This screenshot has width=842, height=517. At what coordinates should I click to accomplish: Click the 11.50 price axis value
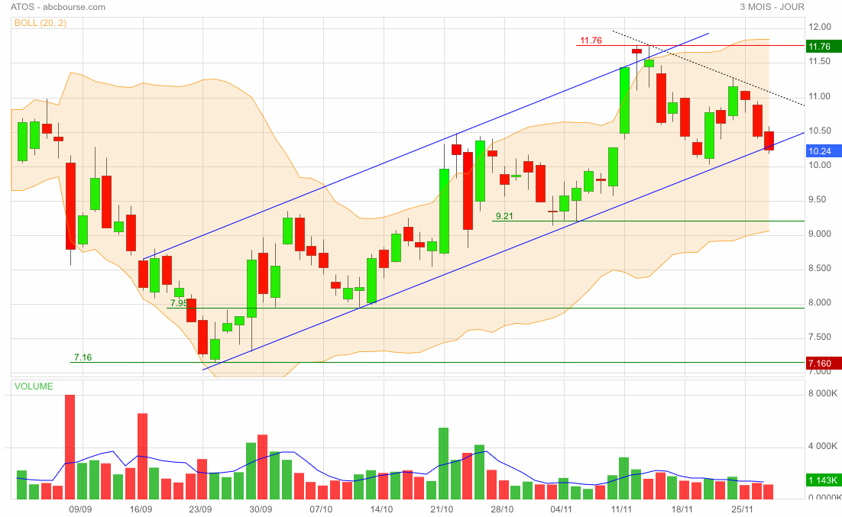(819, 62)
